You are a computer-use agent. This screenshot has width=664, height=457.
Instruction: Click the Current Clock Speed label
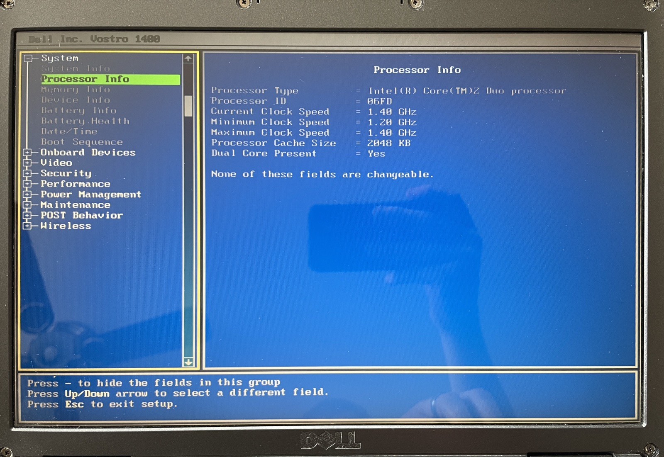click(x=270, y=112)
